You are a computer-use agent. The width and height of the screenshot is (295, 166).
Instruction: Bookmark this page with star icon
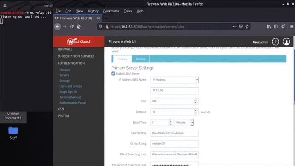(x=247, y=27)
